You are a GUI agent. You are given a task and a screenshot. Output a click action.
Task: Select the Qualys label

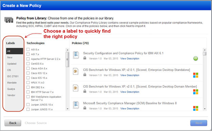pyautogui.click(x=11, y=89)
